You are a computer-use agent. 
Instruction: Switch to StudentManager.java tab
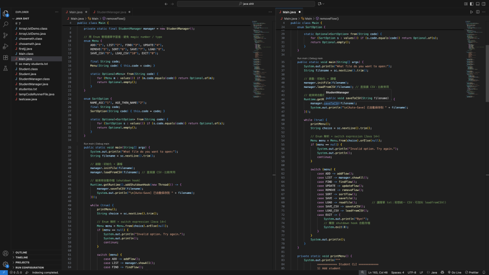coord(111,12)
